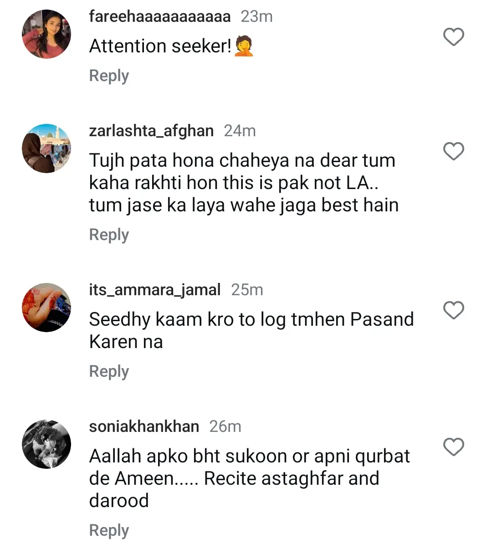Open username fareehaaaaaaaaaaa profile link
The height and width of the screenshot is (544, 492).
point(160,17)
